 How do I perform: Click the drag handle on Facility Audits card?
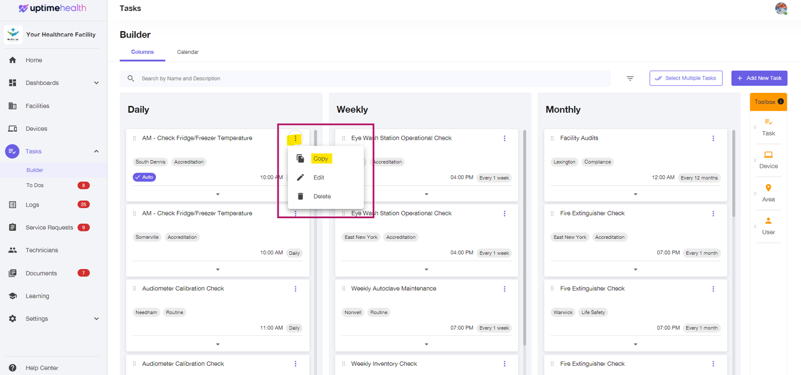pyautogui.click(x=552, y=138)
